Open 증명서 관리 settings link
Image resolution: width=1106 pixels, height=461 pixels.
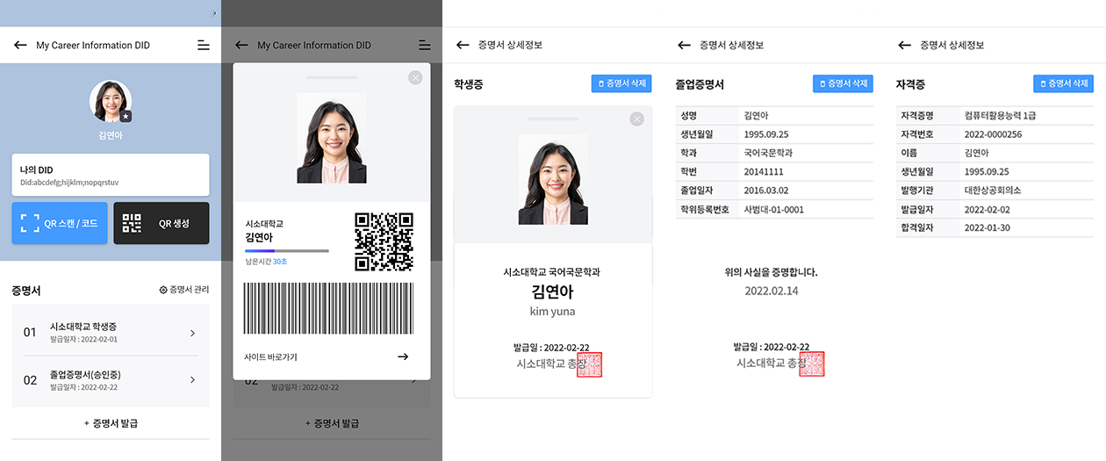point(183,290)
